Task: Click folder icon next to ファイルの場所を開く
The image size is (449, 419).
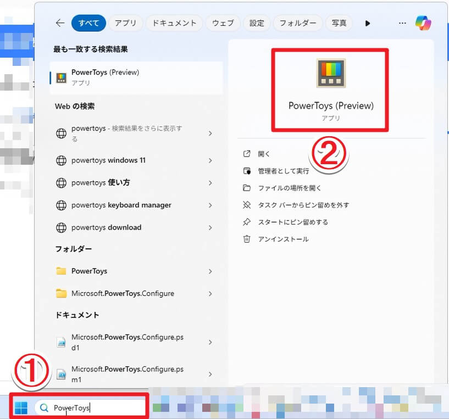Action: coord(247,188)
